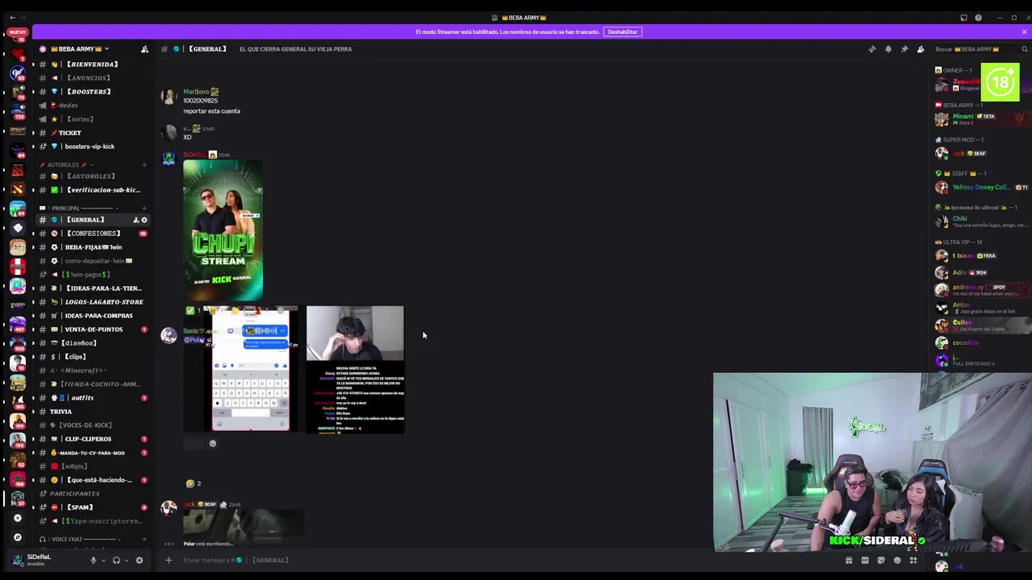Open GENERAL channel settings gear
The width and height of the screenshot is (1032, 580).
coord(144,220)
